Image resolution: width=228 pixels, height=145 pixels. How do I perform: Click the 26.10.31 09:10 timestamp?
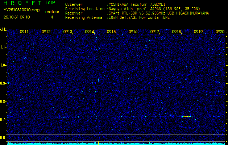[17, 17]
